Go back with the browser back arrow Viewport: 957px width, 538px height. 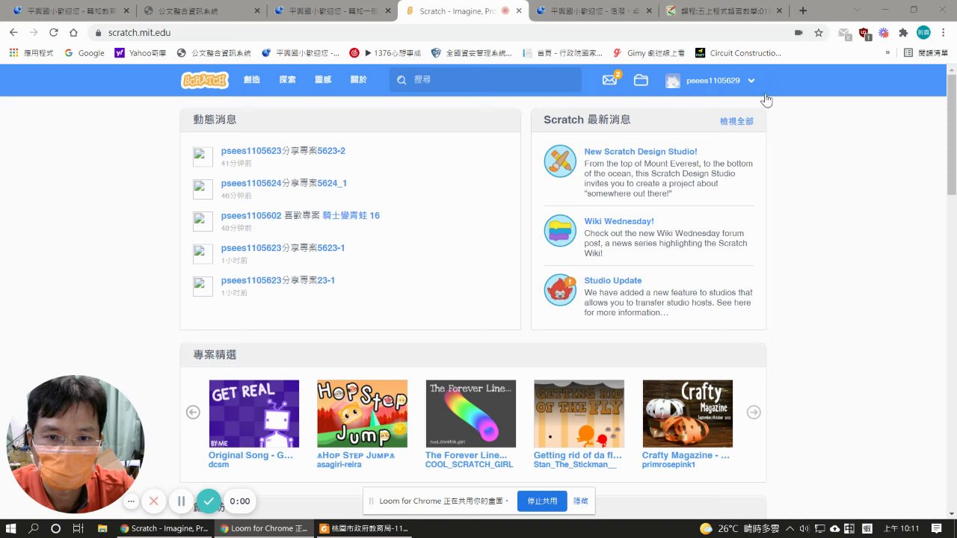13,33
